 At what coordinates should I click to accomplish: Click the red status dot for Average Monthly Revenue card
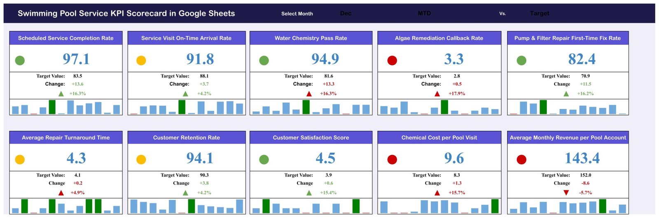[x=521, y=160]
